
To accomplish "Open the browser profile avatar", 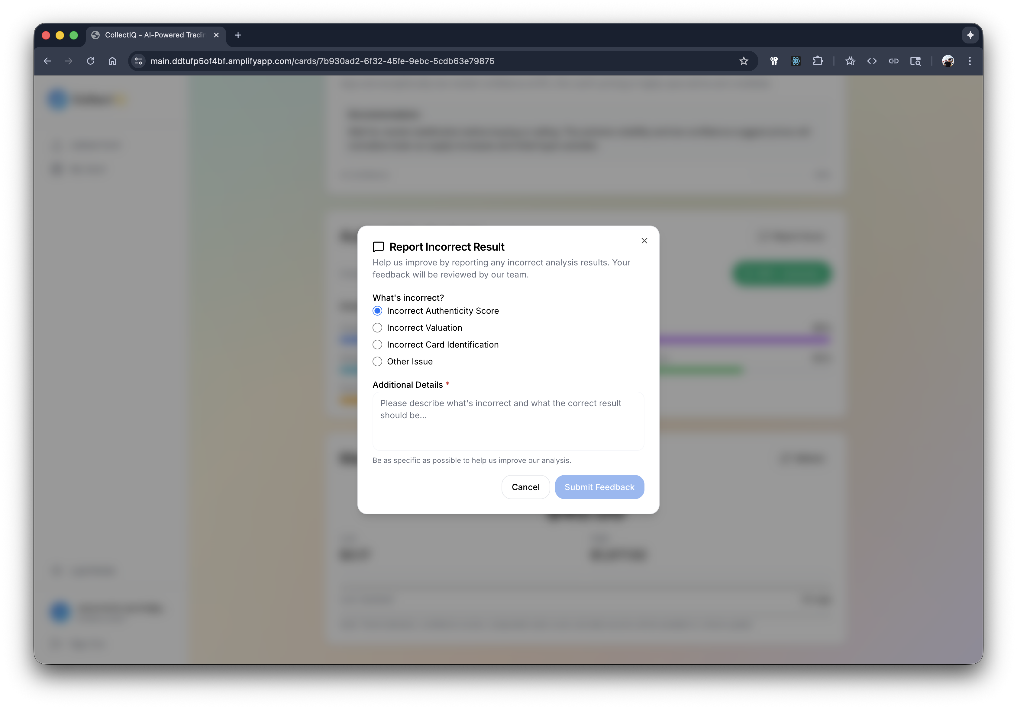I will point(948,61).
